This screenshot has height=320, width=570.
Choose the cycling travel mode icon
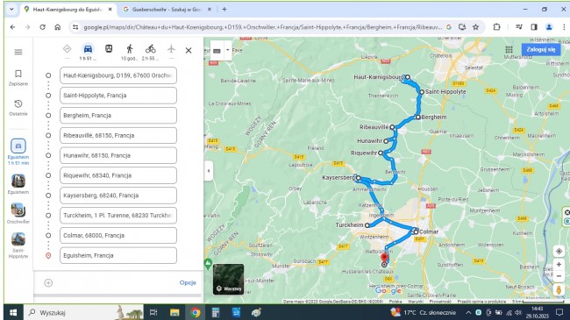tap(150, 49)
